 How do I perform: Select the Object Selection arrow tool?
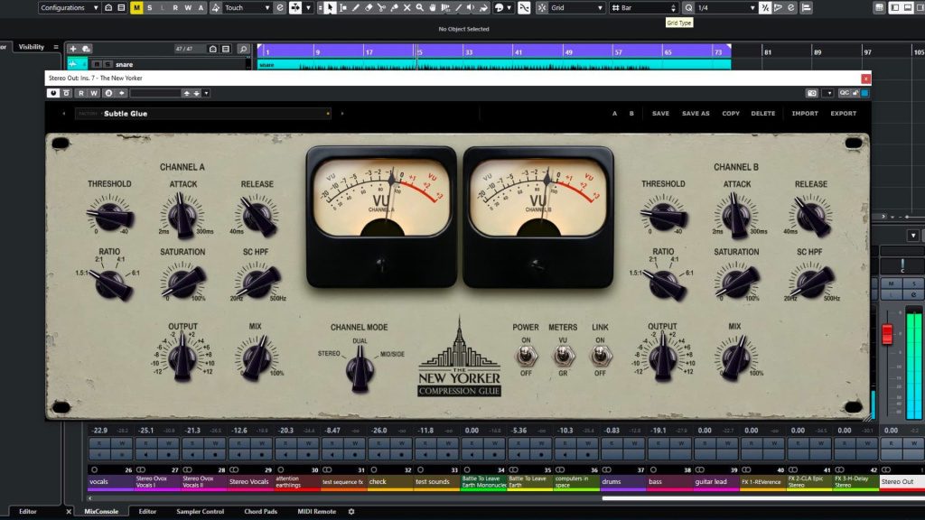329,7
